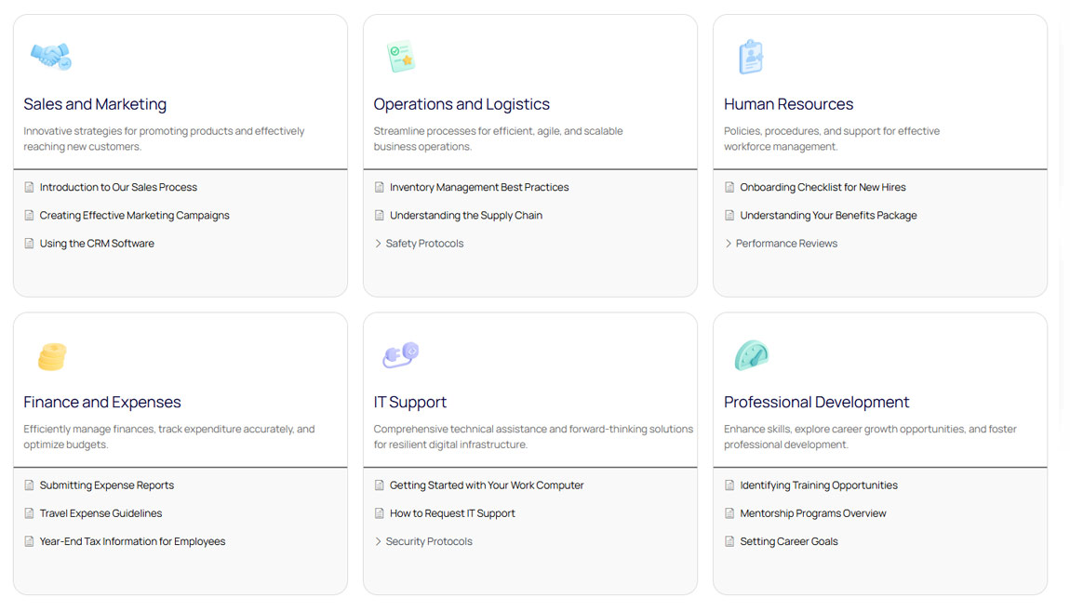Click the plug icon above IT Support
This screenshot has height=611, width=1070.
coord(400,354)
